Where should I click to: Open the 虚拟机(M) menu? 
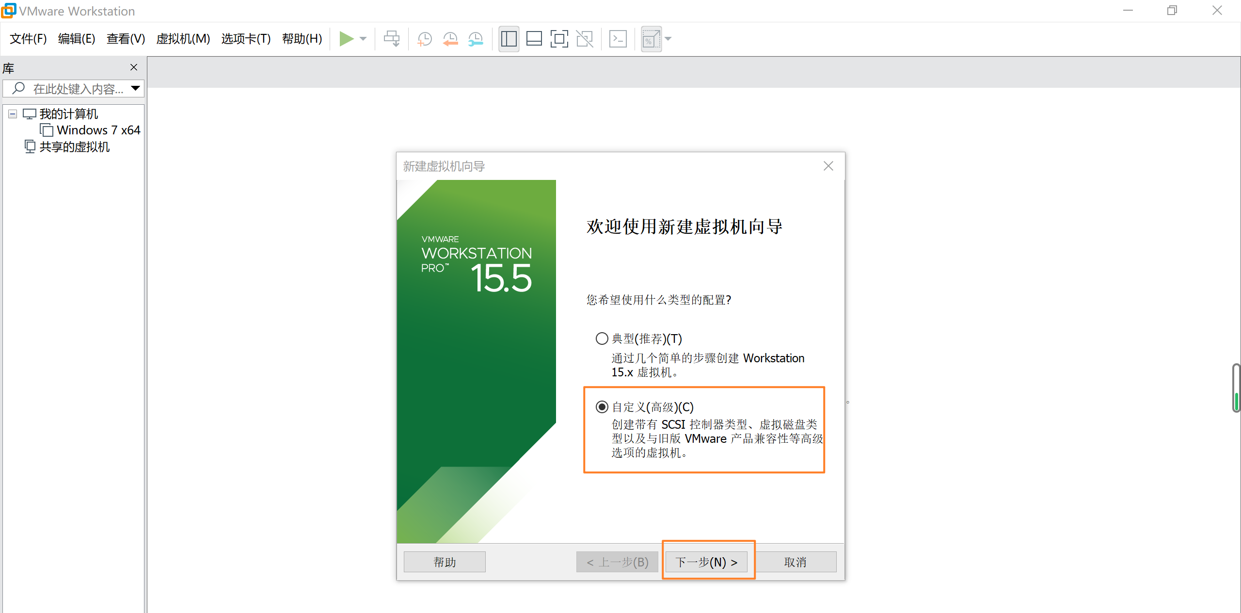click(x=183, y=39)
